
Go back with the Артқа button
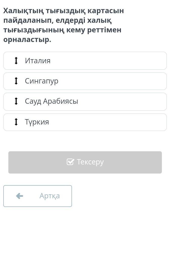pos(38,196)
